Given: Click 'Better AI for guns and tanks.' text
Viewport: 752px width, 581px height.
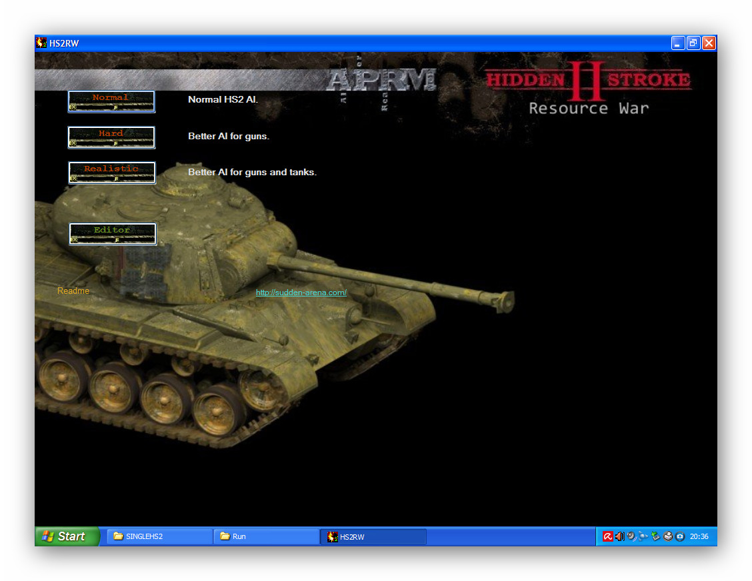Looking at the screenshot, I should [252, 172].
